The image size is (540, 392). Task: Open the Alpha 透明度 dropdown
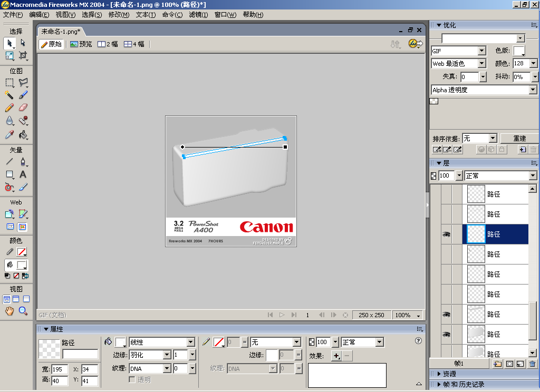coord(533,90)
